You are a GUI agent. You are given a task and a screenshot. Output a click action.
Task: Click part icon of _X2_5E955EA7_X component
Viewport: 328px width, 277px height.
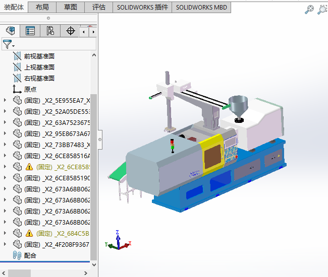pyautogui.click(x=17, y=100)
